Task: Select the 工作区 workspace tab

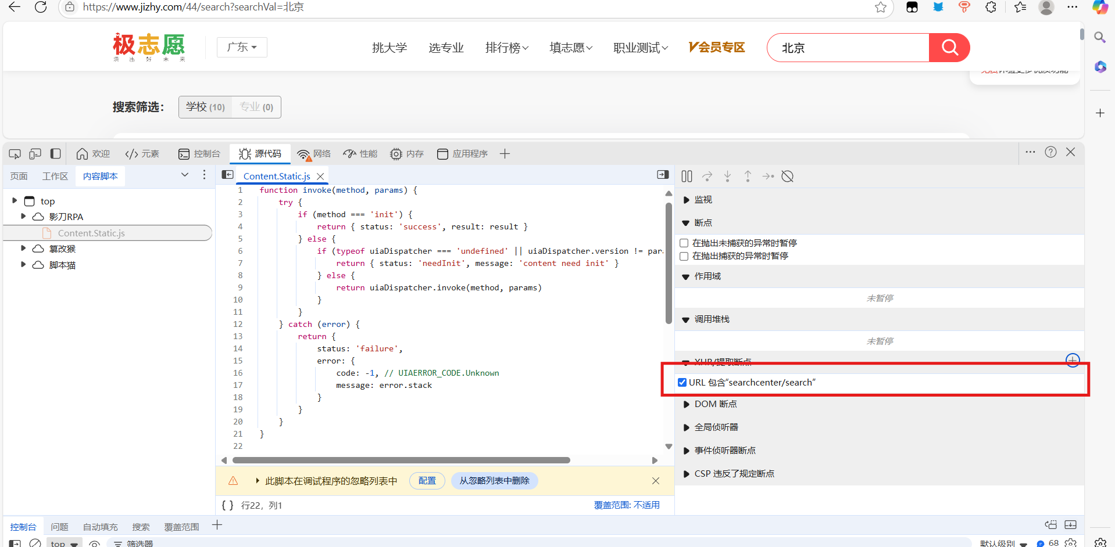Action: click(x=55, y=176)
